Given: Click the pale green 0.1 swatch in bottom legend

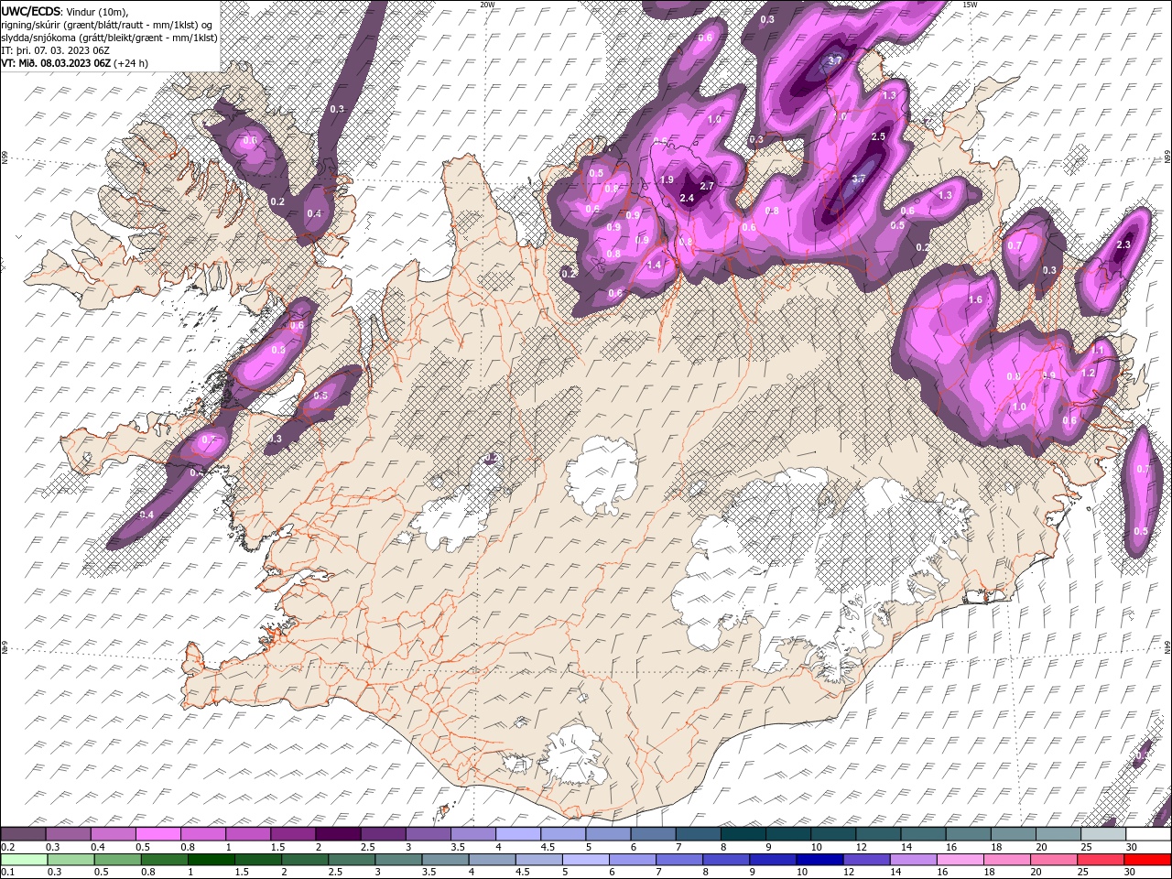Looking at the screenshot, I should (x=23, y=860).
